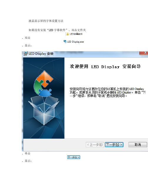148x192 pixels.
Task: Click the glass box graphic in the wizard
Action: [x=44, y=110]
